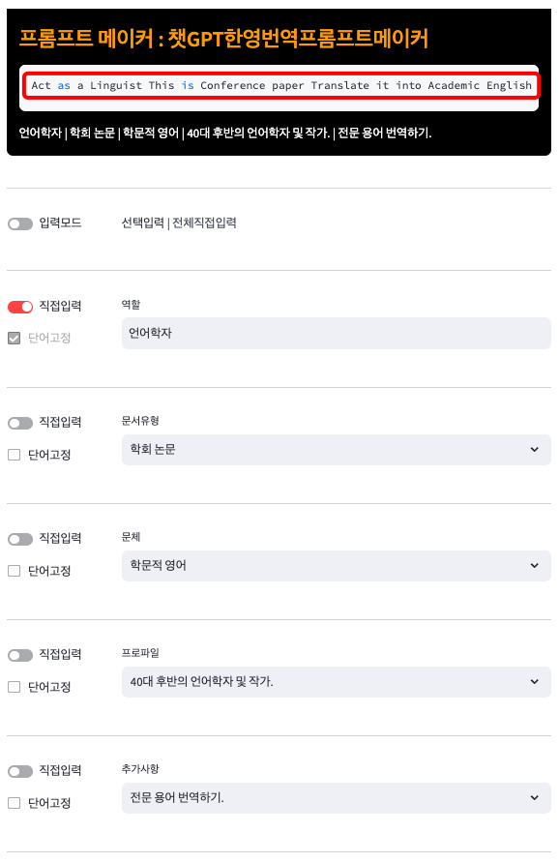Enable 직접입력 for the 문서유형 section
Image resolution: width=559 pixels, height=862 pixels.
[x=21, y=422]
